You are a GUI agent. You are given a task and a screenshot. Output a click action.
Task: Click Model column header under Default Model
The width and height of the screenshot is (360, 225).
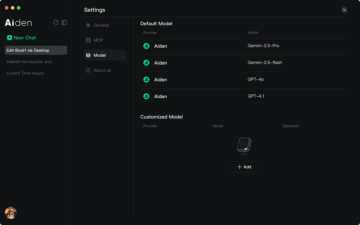253,33
